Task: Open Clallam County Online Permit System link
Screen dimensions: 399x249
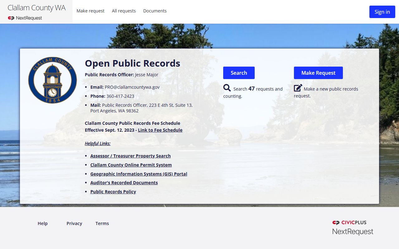Action: (x=131, y=165)
